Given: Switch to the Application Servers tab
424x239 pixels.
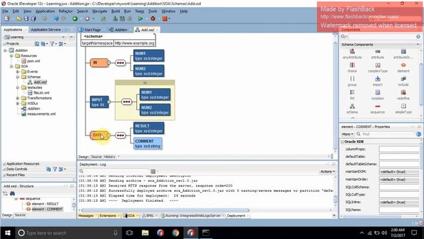Looking at the screenshot, I should click(x=46, y=29).
